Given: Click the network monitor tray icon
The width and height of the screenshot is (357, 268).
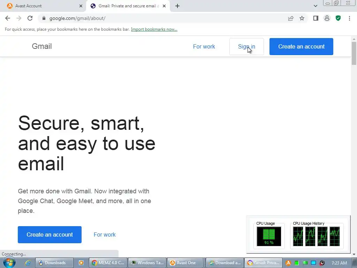Looking at the screenshot, I should (313, 263).
